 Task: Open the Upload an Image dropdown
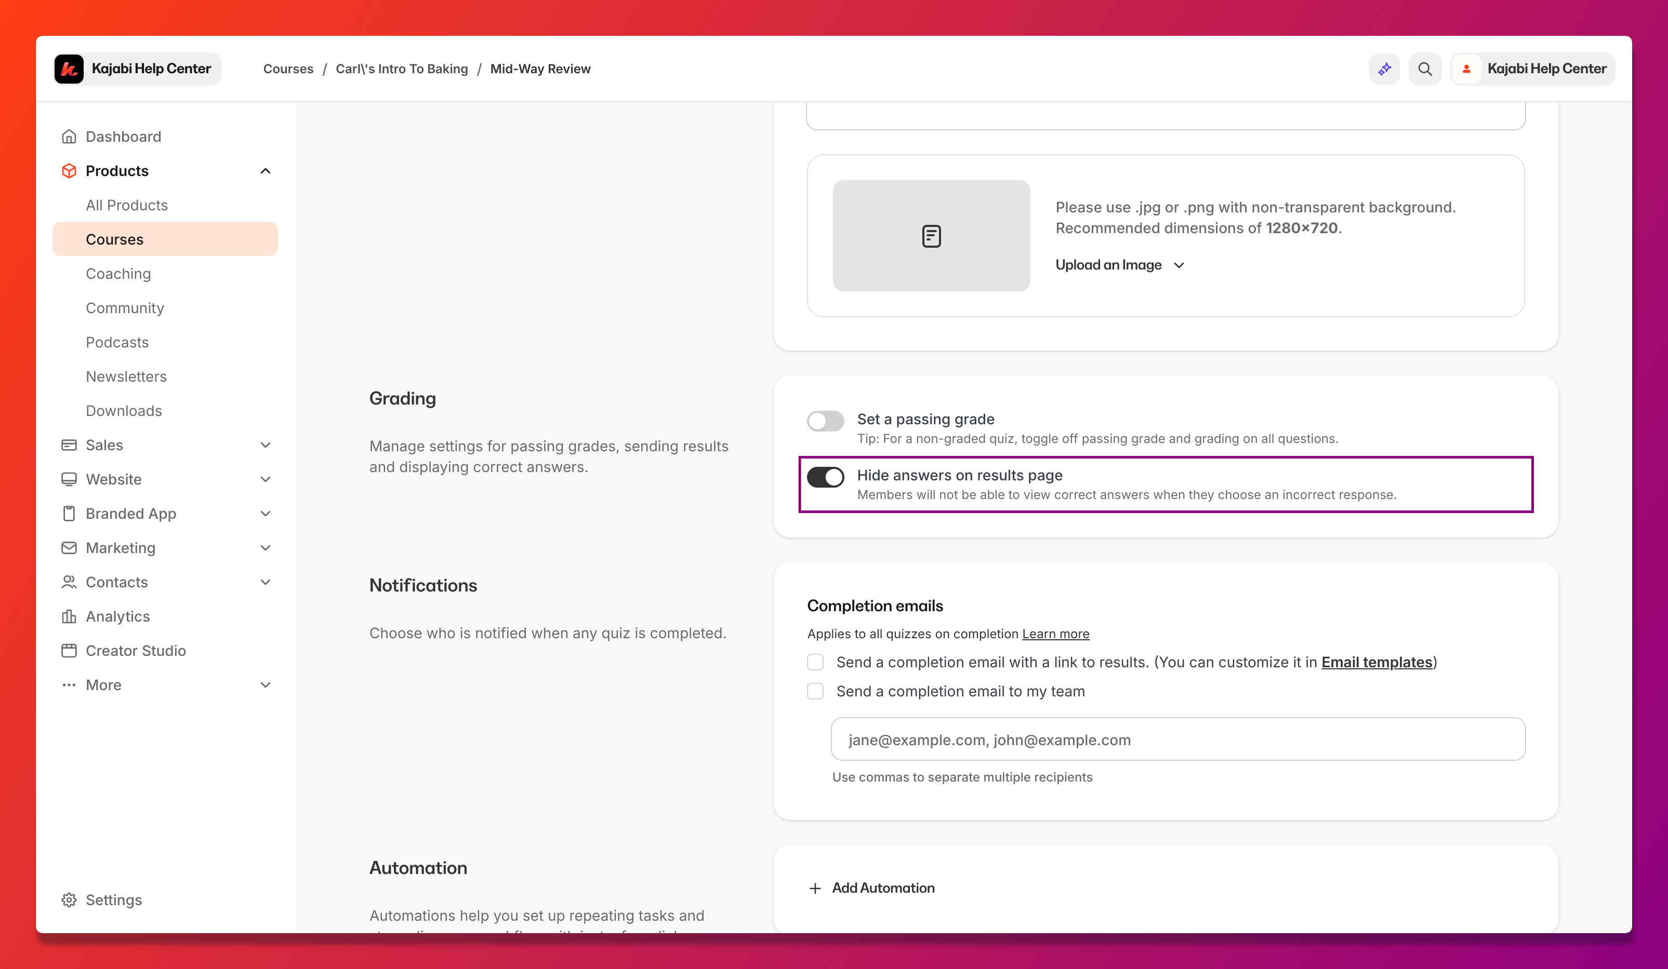click(1120, 264)
